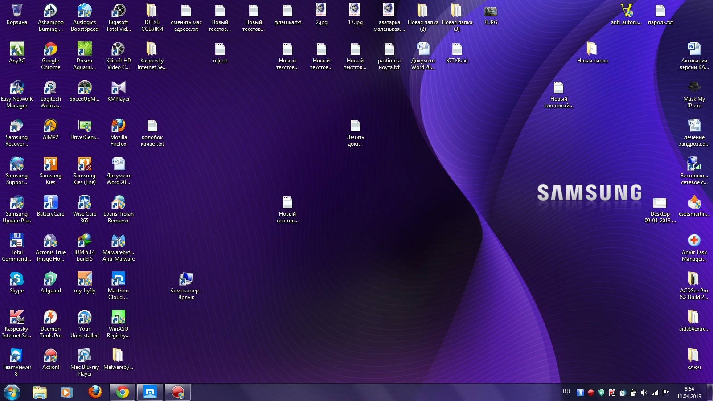Select aida64extreme folder icon

pos(694,321)
